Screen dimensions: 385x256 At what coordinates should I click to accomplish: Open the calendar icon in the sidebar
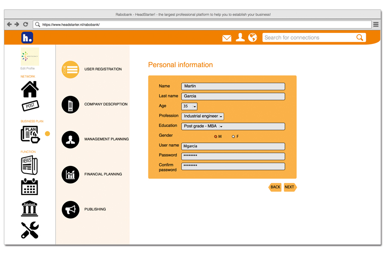[x=30, y=187]
